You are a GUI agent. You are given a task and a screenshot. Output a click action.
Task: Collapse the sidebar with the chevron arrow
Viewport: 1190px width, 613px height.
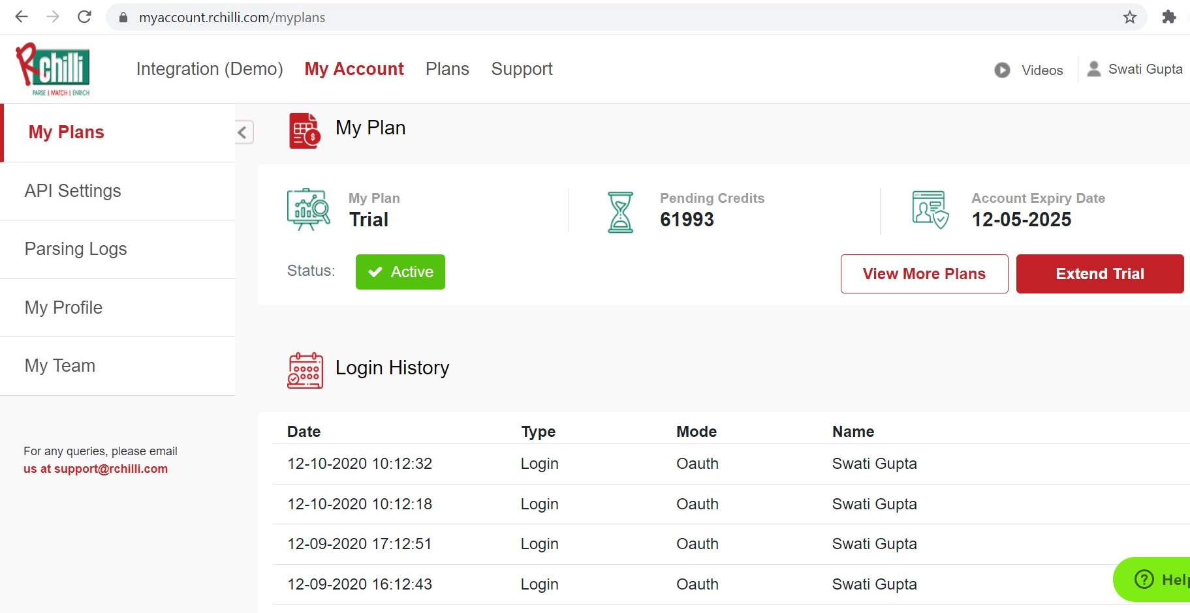(x=243, y=132)
